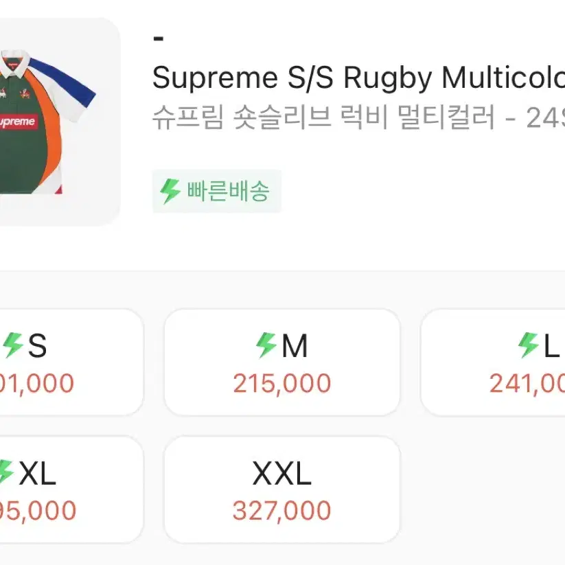Viewport: 565px width, 565px height.
Task: Pick the size L option card
Action: (x=493, y=362)
